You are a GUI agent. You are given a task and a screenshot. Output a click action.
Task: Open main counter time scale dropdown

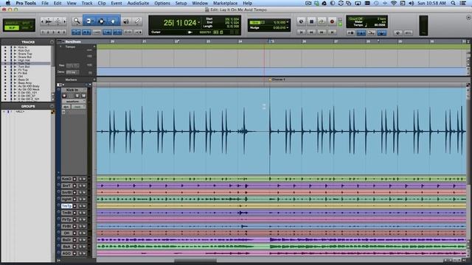(199, 23)
